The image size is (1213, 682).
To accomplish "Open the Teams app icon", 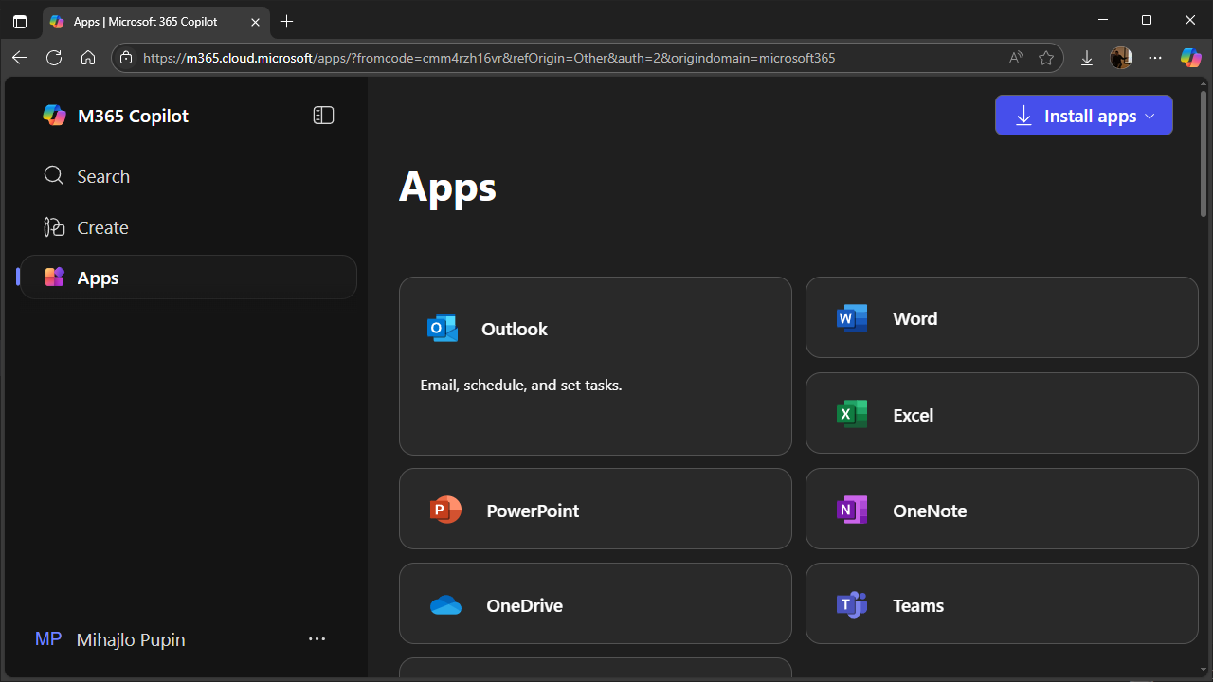I will (852, 604).
